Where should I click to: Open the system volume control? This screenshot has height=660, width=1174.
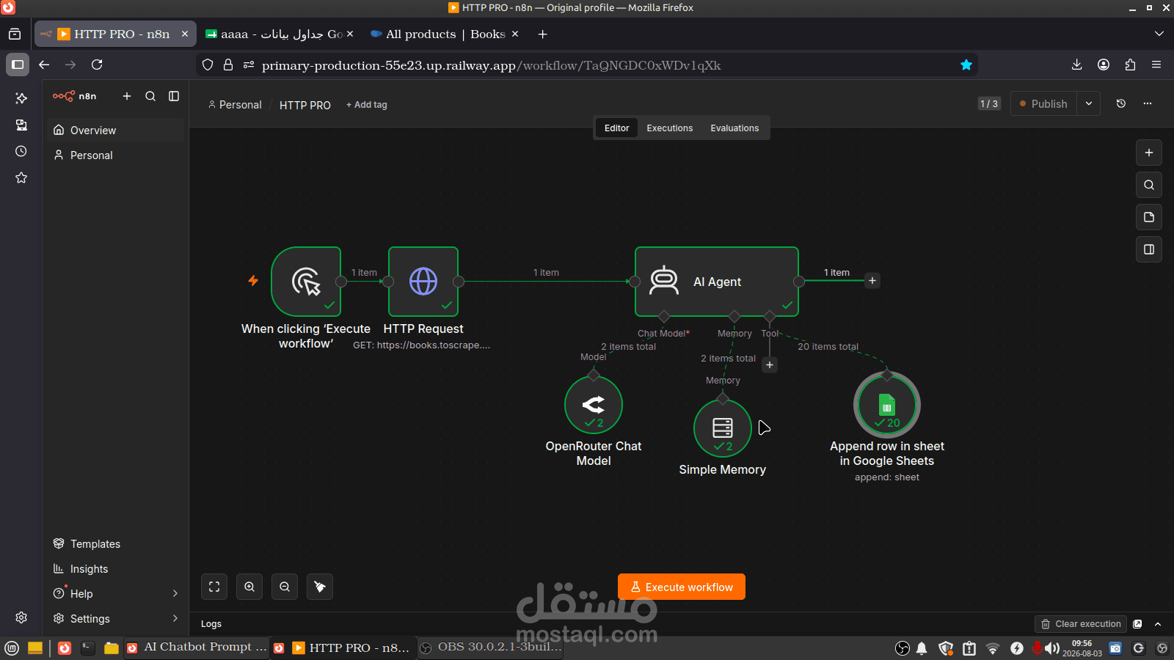pos(1052,648)
